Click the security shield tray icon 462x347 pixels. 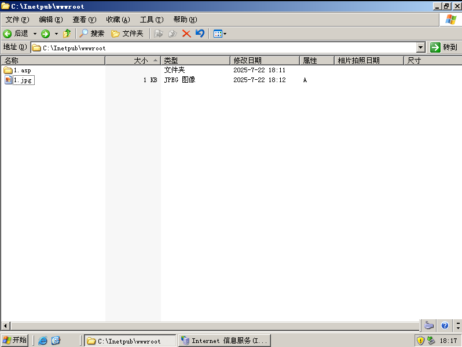420,341
